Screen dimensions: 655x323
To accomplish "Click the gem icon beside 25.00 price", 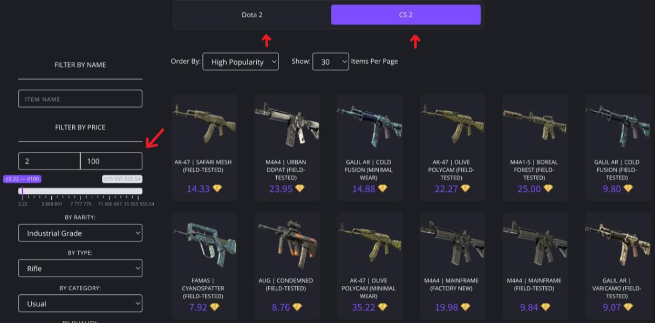I will 548,189.
